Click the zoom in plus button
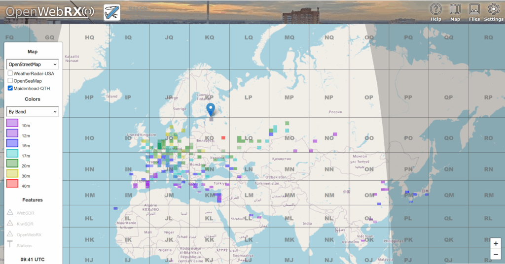505x264 pixels. [x=496, y=243]
